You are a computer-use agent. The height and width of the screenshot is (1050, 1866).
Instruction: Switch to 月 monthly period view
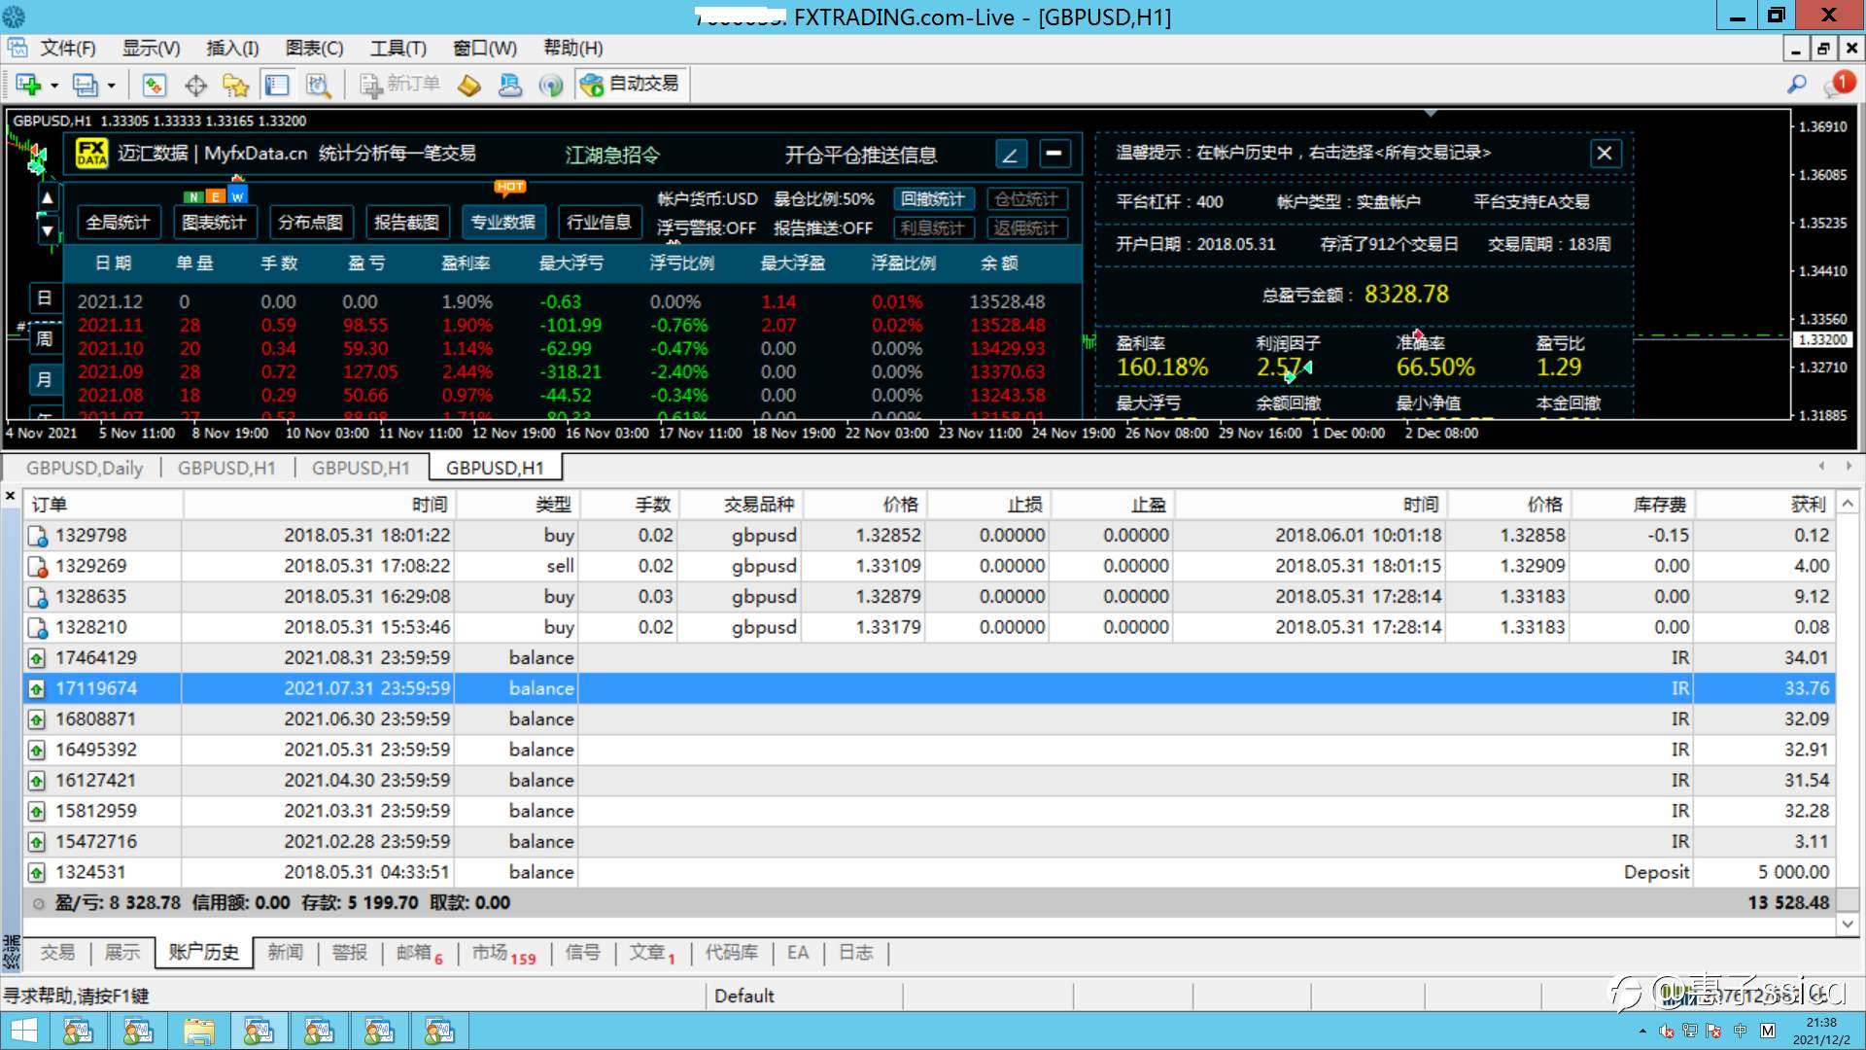coord(45,379)
